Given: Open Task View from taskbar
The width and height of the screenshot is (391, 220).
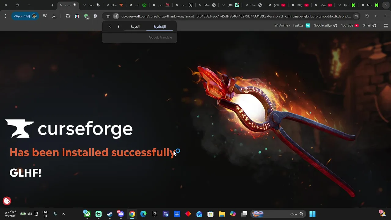Looking at the screenshot, I should pos(244,214).
